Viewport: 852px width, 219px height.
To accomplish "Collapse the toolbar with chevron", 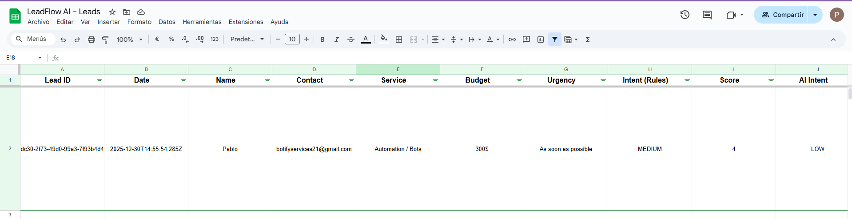I will (x=833, y=40).
